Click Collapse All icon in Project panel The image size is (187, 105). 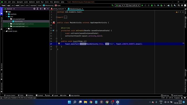pos(41,9)
